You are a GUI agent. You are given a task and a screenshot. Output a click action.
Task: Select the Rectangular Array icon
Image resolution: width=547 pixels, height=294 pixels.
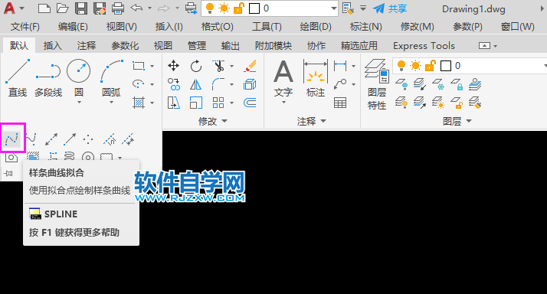(218, 103)
